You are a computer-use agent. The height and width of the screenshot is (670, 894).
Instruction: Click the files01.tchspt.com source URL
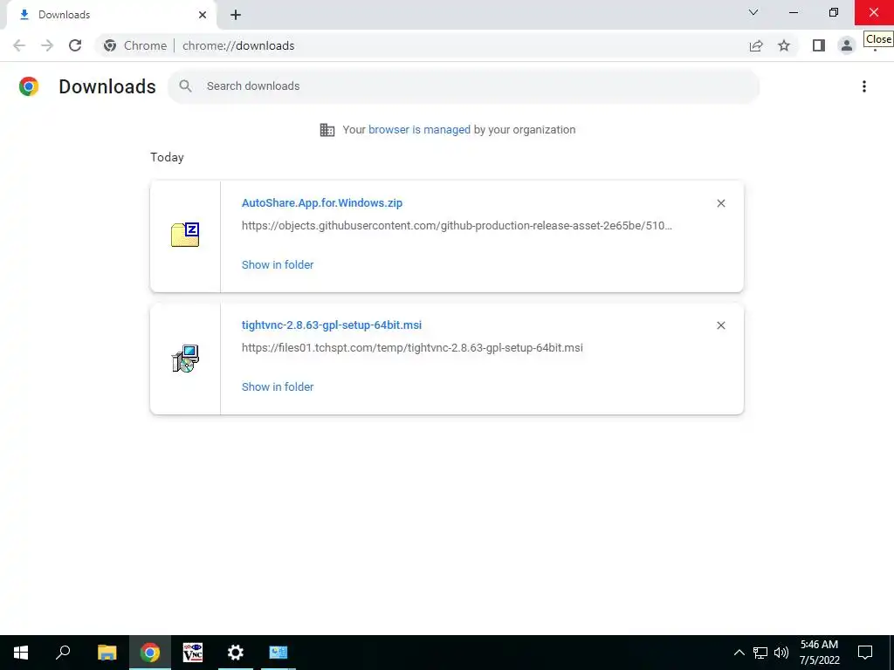tap(412, 347)
